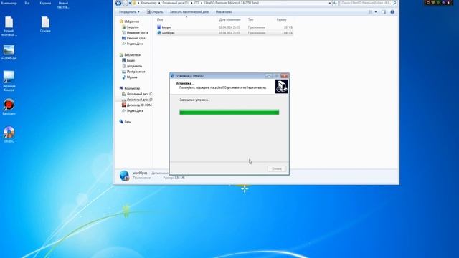The image size is (459, 258).
Task: Jump to Локальный диск (D:) in address breadcrumb
Action: tap(175, 3)
